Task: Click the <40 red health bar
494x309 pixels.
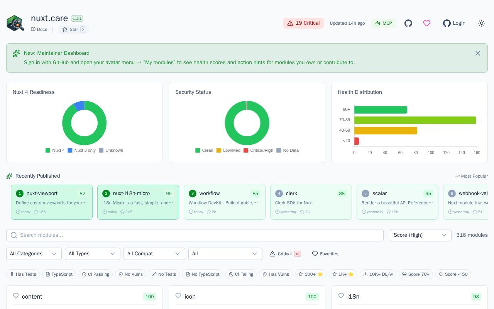Action: 357,141
